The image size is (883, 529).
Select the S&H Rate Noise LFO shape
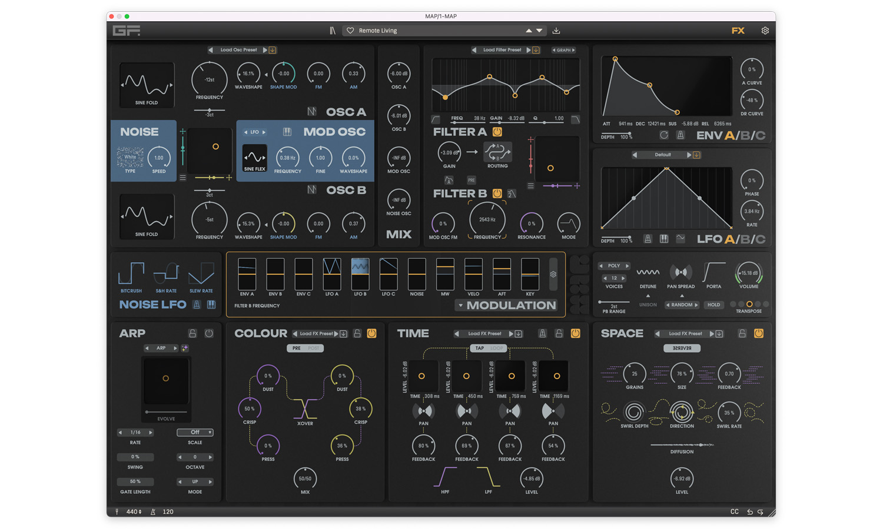[166, 274]
